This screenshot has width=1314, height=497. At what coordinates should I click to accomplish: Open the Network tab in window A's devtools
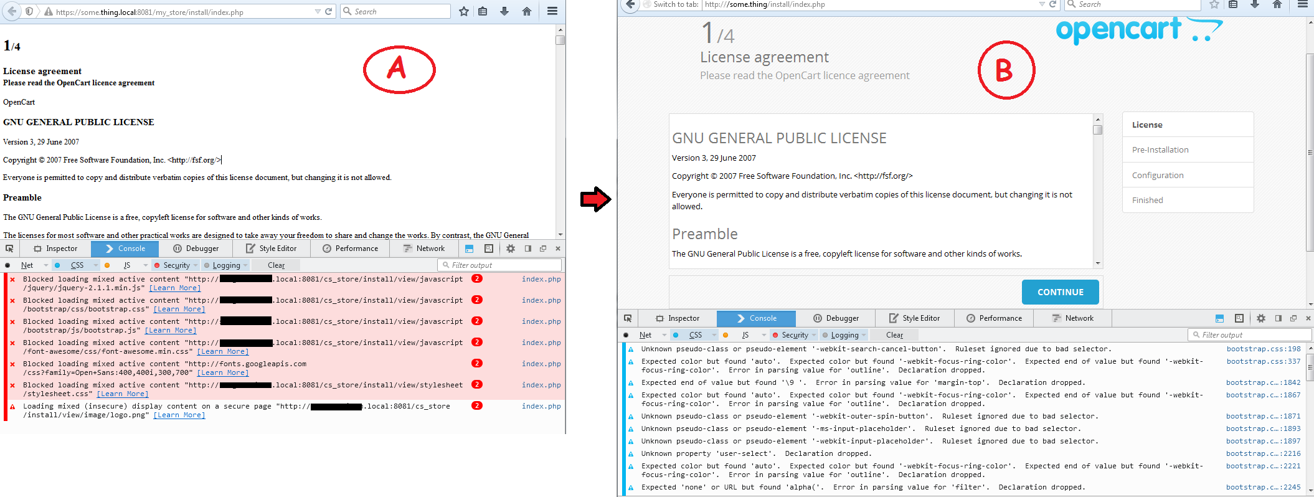pos(423,249)
